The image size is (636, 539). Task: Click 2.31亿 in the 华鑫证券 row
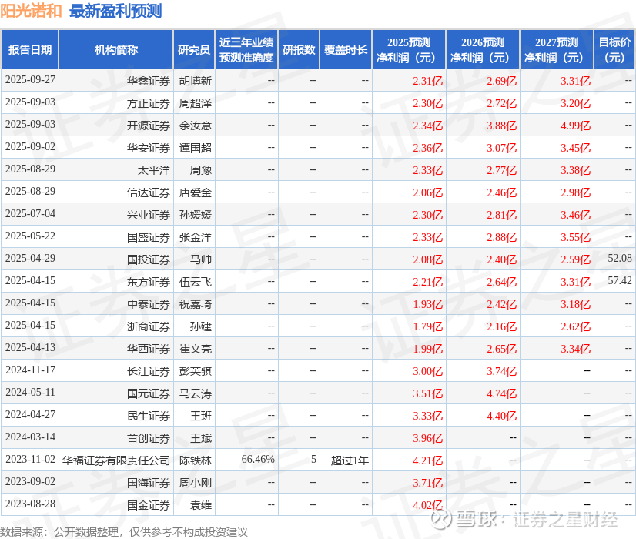[x=427, y=81]
